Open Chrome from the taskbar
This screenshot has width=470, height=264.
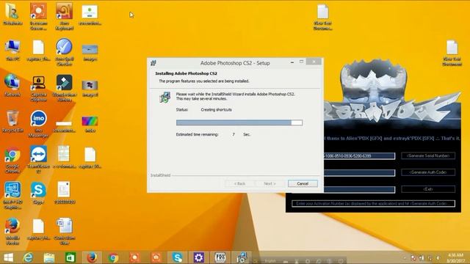point(113,257)
